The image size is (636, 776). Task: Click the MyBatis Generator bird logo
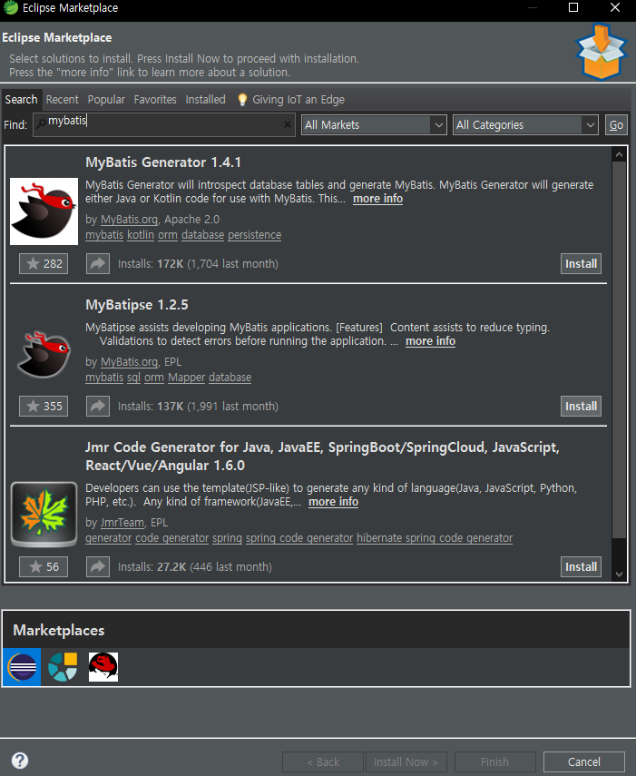pos(44,211)
